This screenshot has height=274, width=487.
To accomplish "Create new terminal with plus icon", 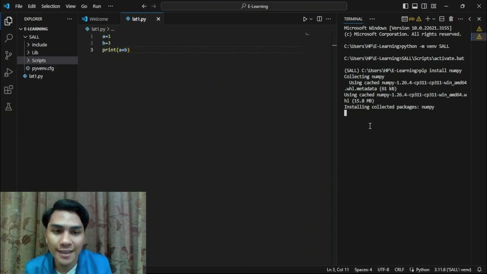I will tap(428, 19).
